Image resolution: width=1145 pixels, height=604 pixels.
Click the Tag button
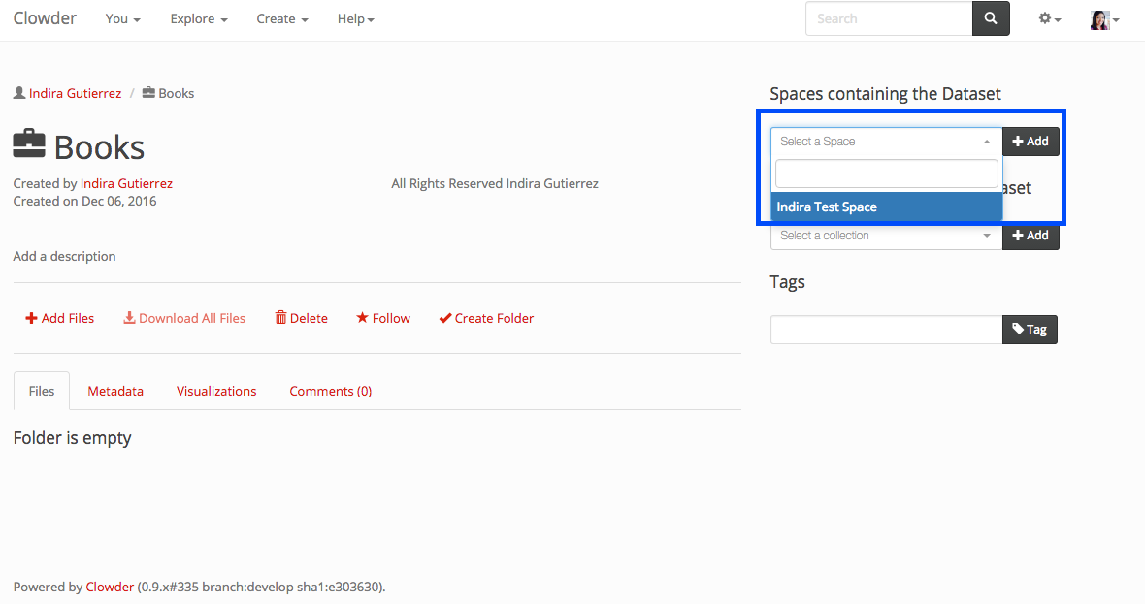tap(1030, 330)
